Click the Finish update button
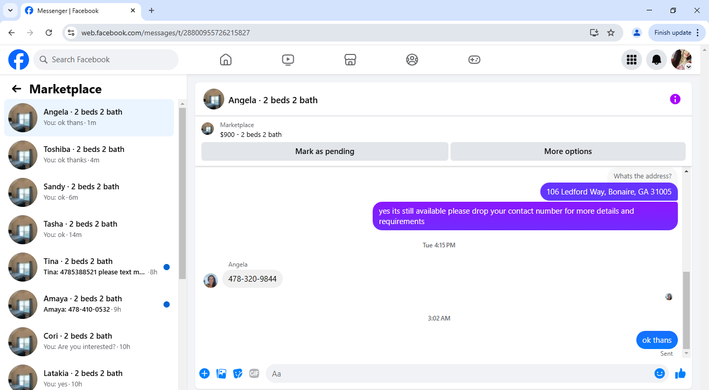 coord(677,33)
